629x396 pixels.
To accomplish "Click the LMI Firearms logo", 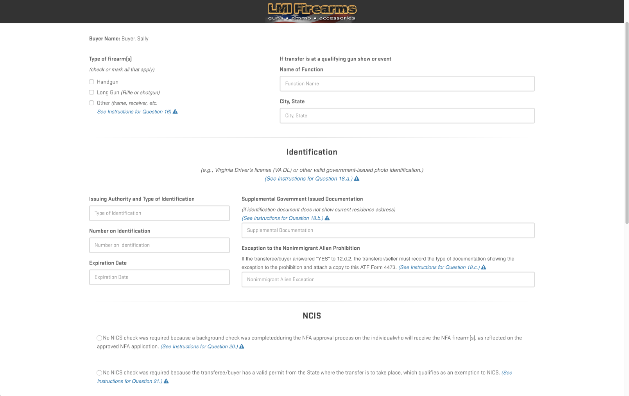I will point(312,12).
